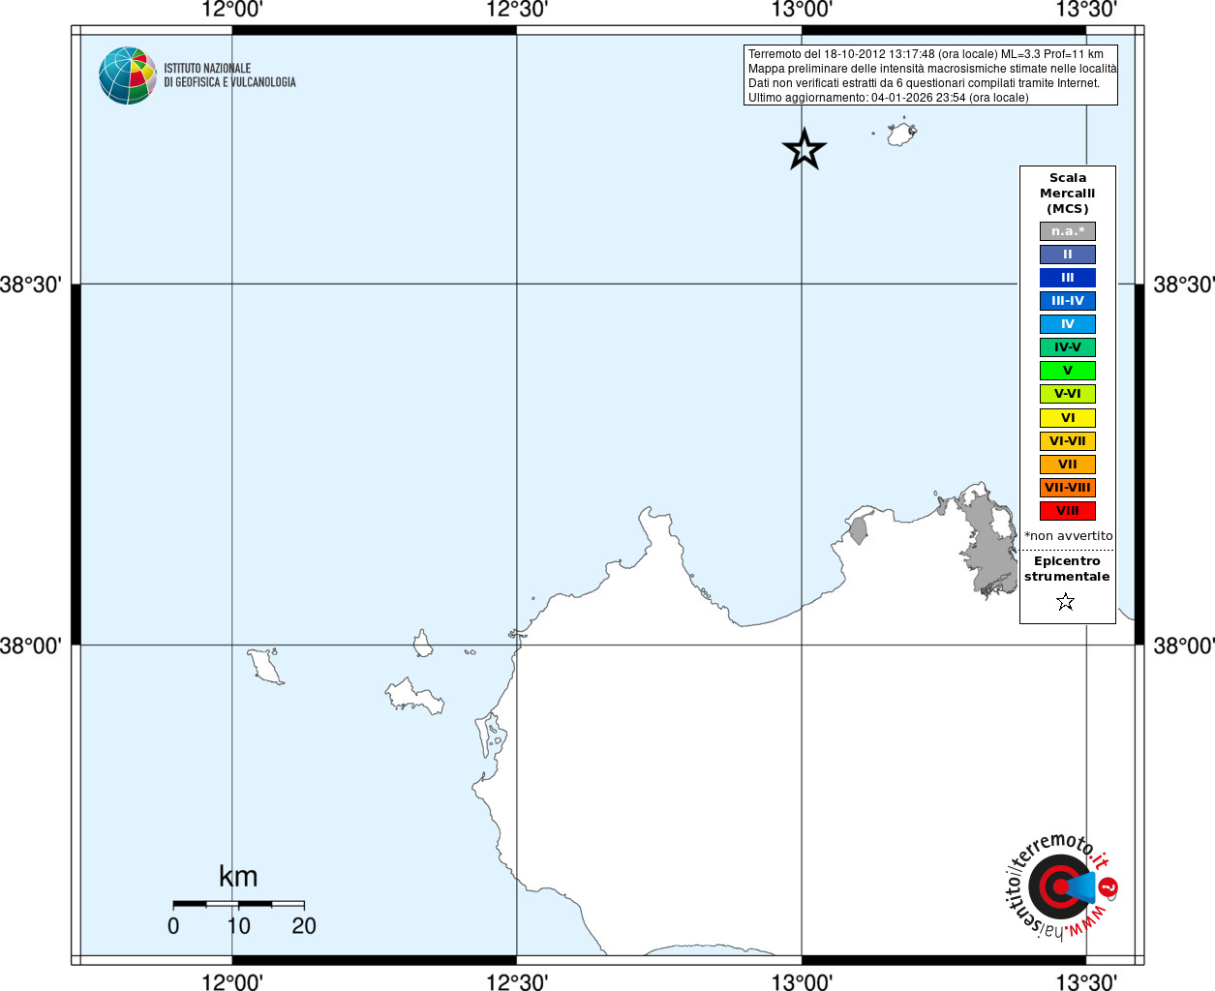Click the Istituto Nazionale di Geofisica text
This screenshot has width=1215, height=991.
(229, 75)
